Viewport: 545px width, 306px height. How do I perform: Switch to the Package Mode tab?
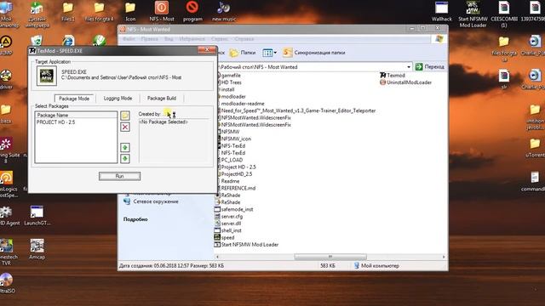click(x=74, y=99)
